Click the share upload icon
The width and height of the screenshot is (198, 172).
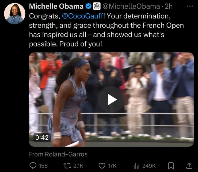point(189,166)
